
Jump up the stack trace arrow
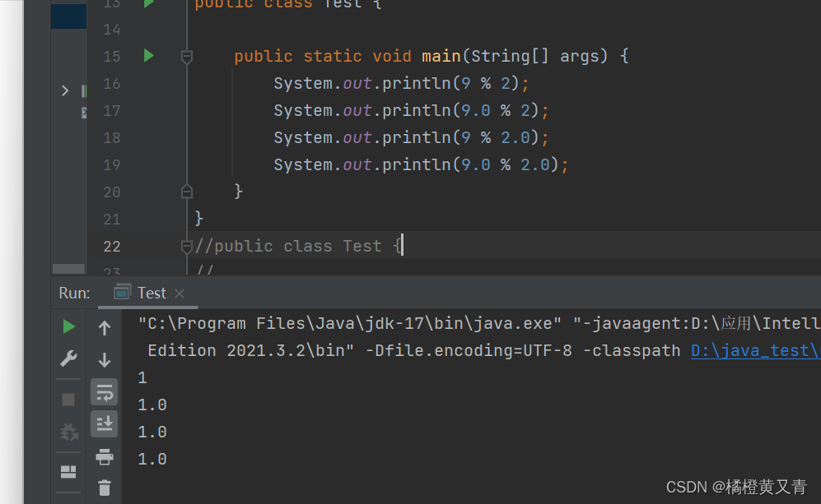(105, 328)
